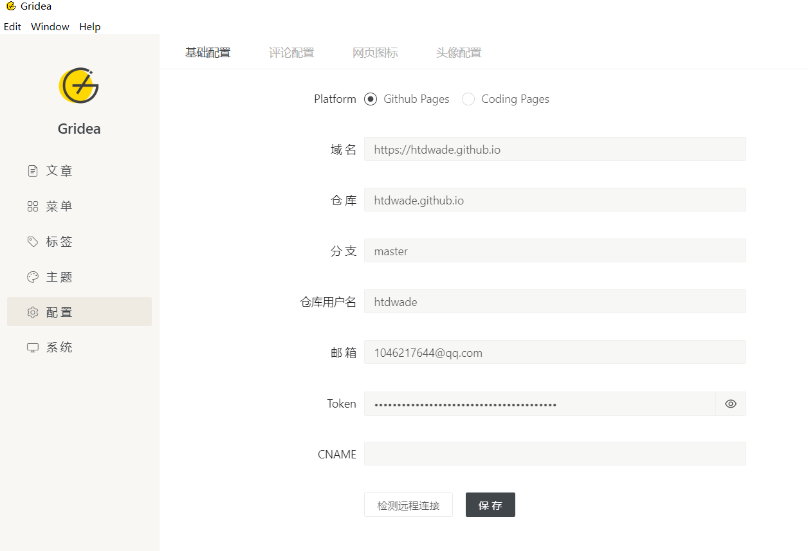The width and height of the screenshot is (808, 551).
Task: Open the Help menu
Action: [x=90, y=27]
